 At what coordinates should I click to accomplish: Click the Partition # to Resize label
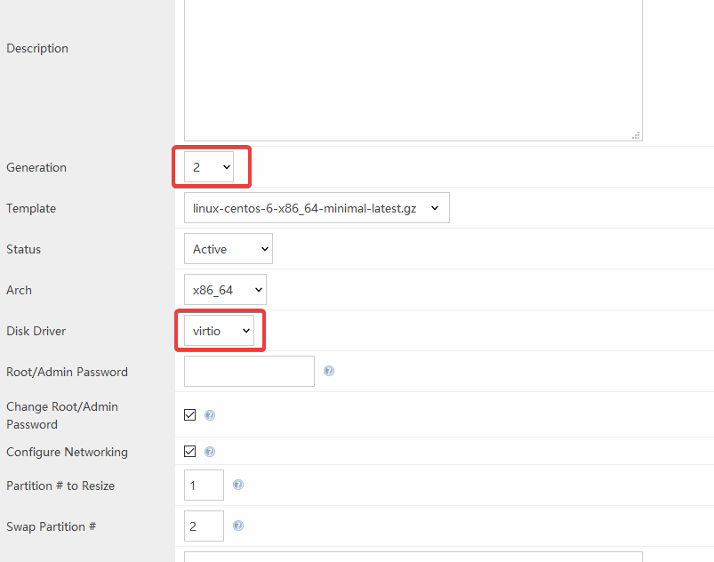click(x=60, y=486)
